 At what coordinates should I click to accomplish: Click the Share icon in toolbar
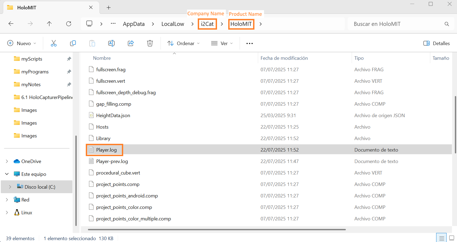[131, 43]
